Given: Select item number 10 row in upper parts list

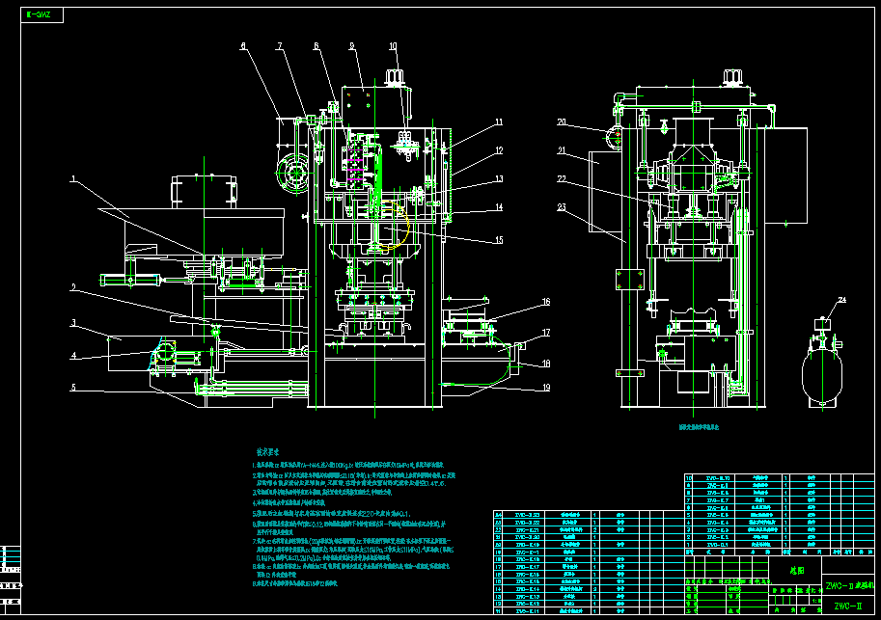Looking at the screenshot, I should click(780, 478).
